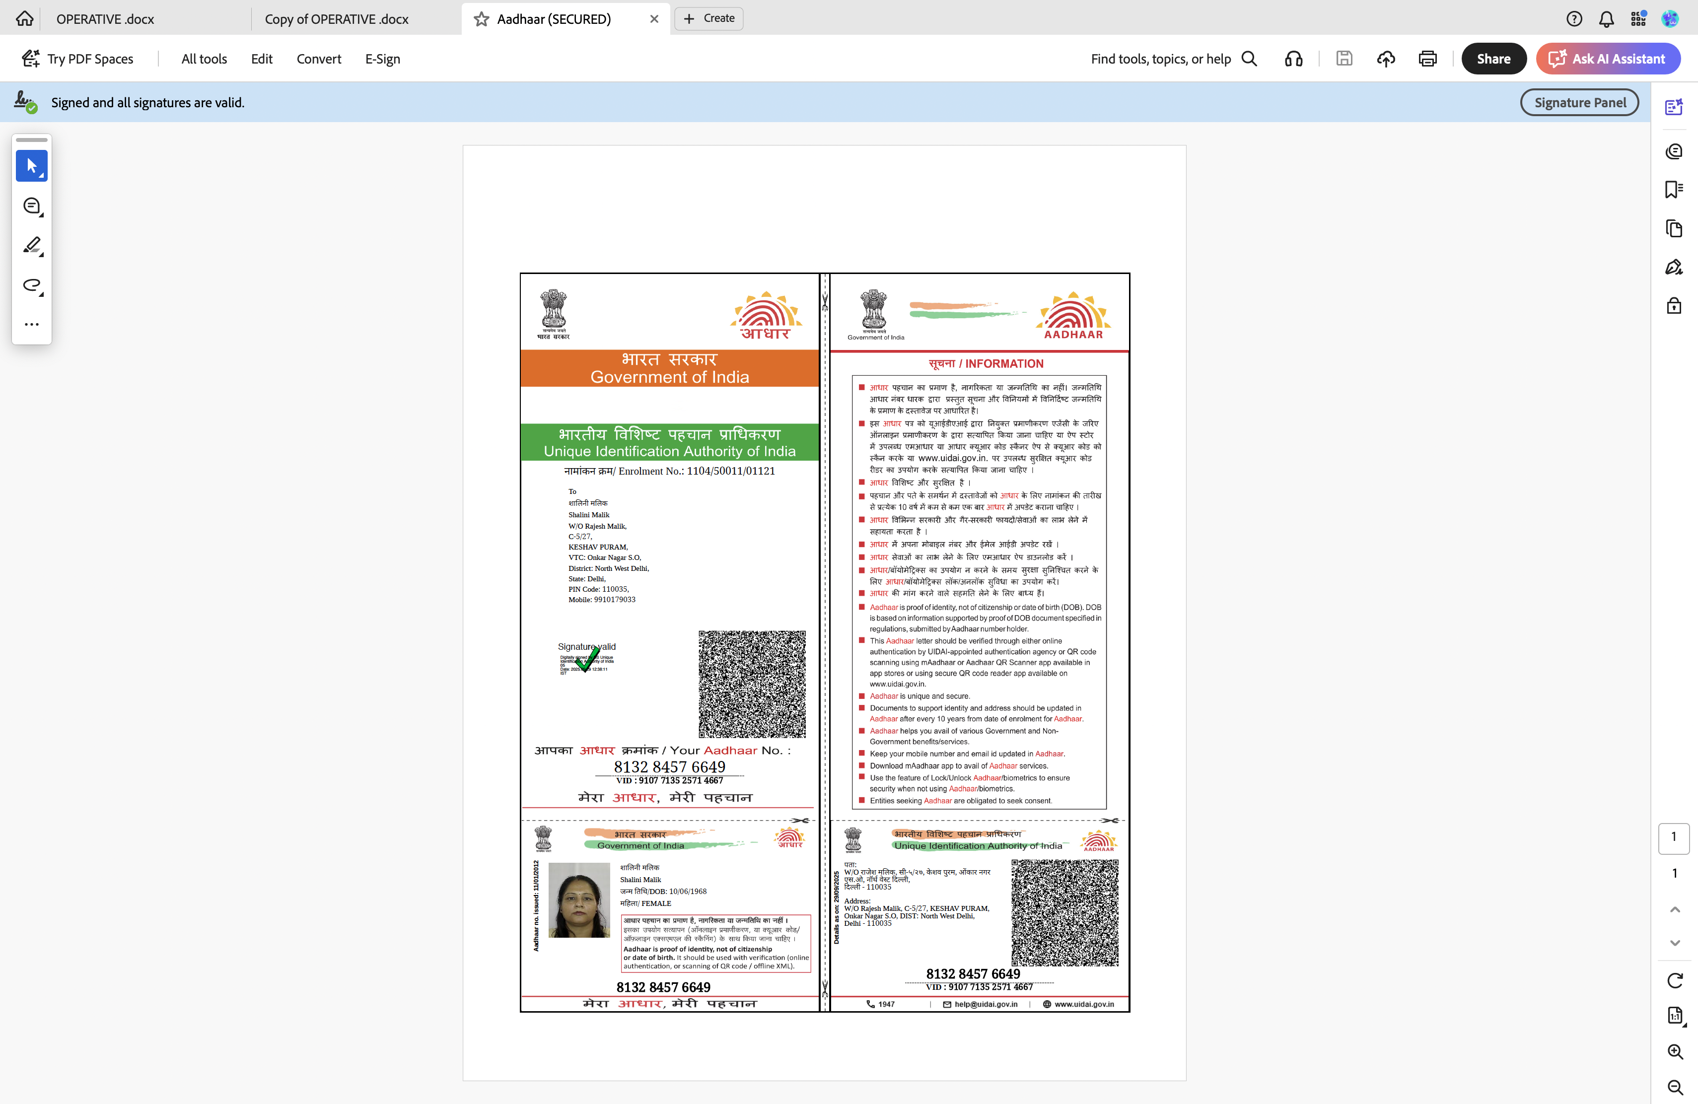Click the upload to cloud icon

[x=1386, y=59]
